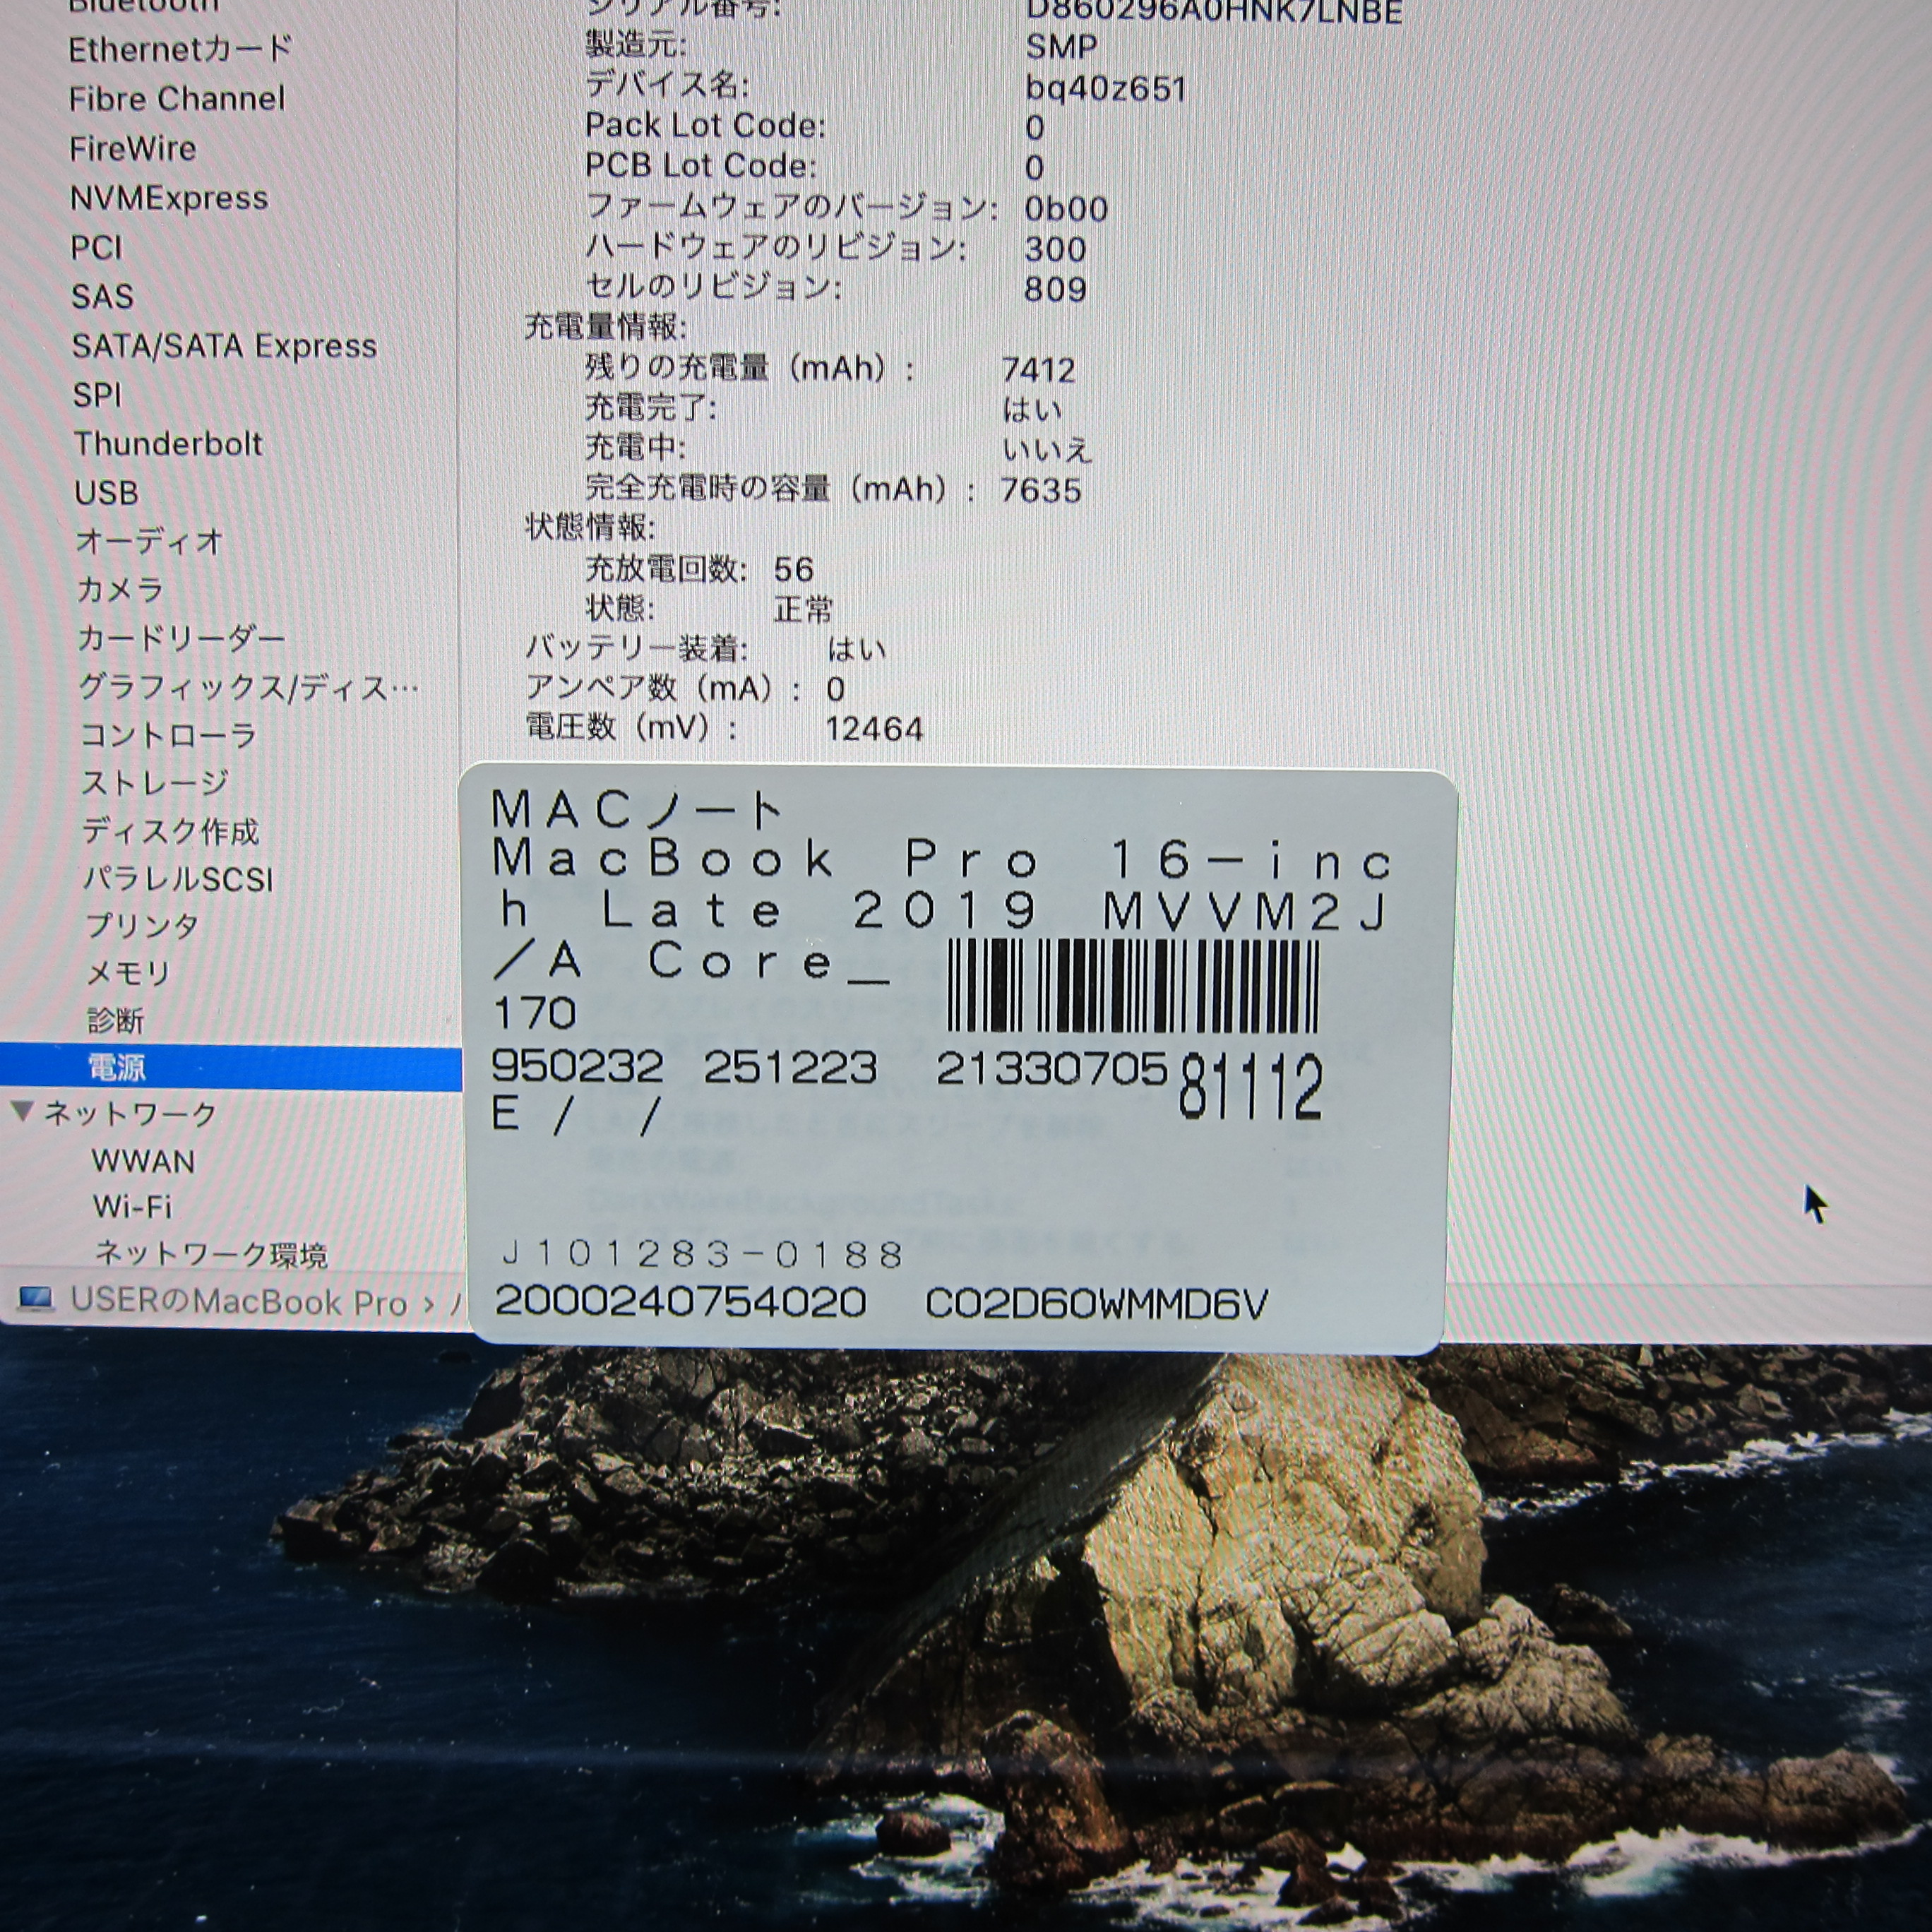Select WWAN under ネットワーク
This screenshot has height=1932, width=1932.
143,1161
